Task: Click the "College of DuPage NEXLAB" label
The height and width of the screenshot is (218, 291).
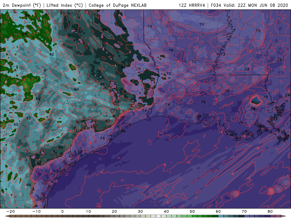Action: [x=117, y=5]
